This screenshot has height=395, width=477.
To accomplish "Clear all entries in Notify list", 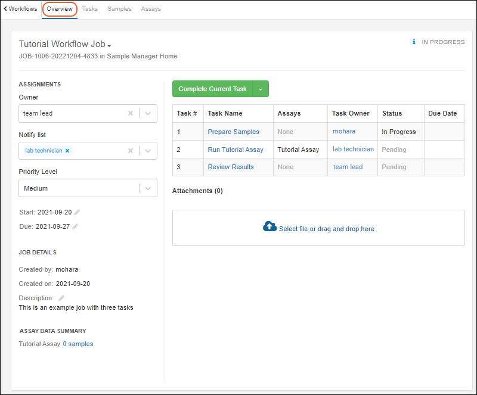I will tap(131, 151).
